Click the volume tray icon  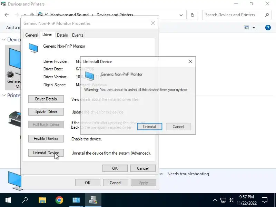tap(231, 200)
